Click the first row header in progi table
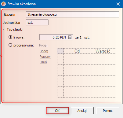The image size is (123, 118). pos(60,56)
